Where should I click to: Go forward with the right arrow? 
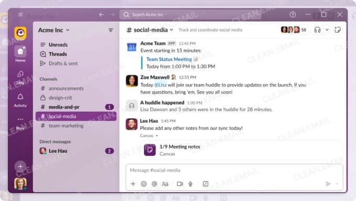(x=112, y=15)
